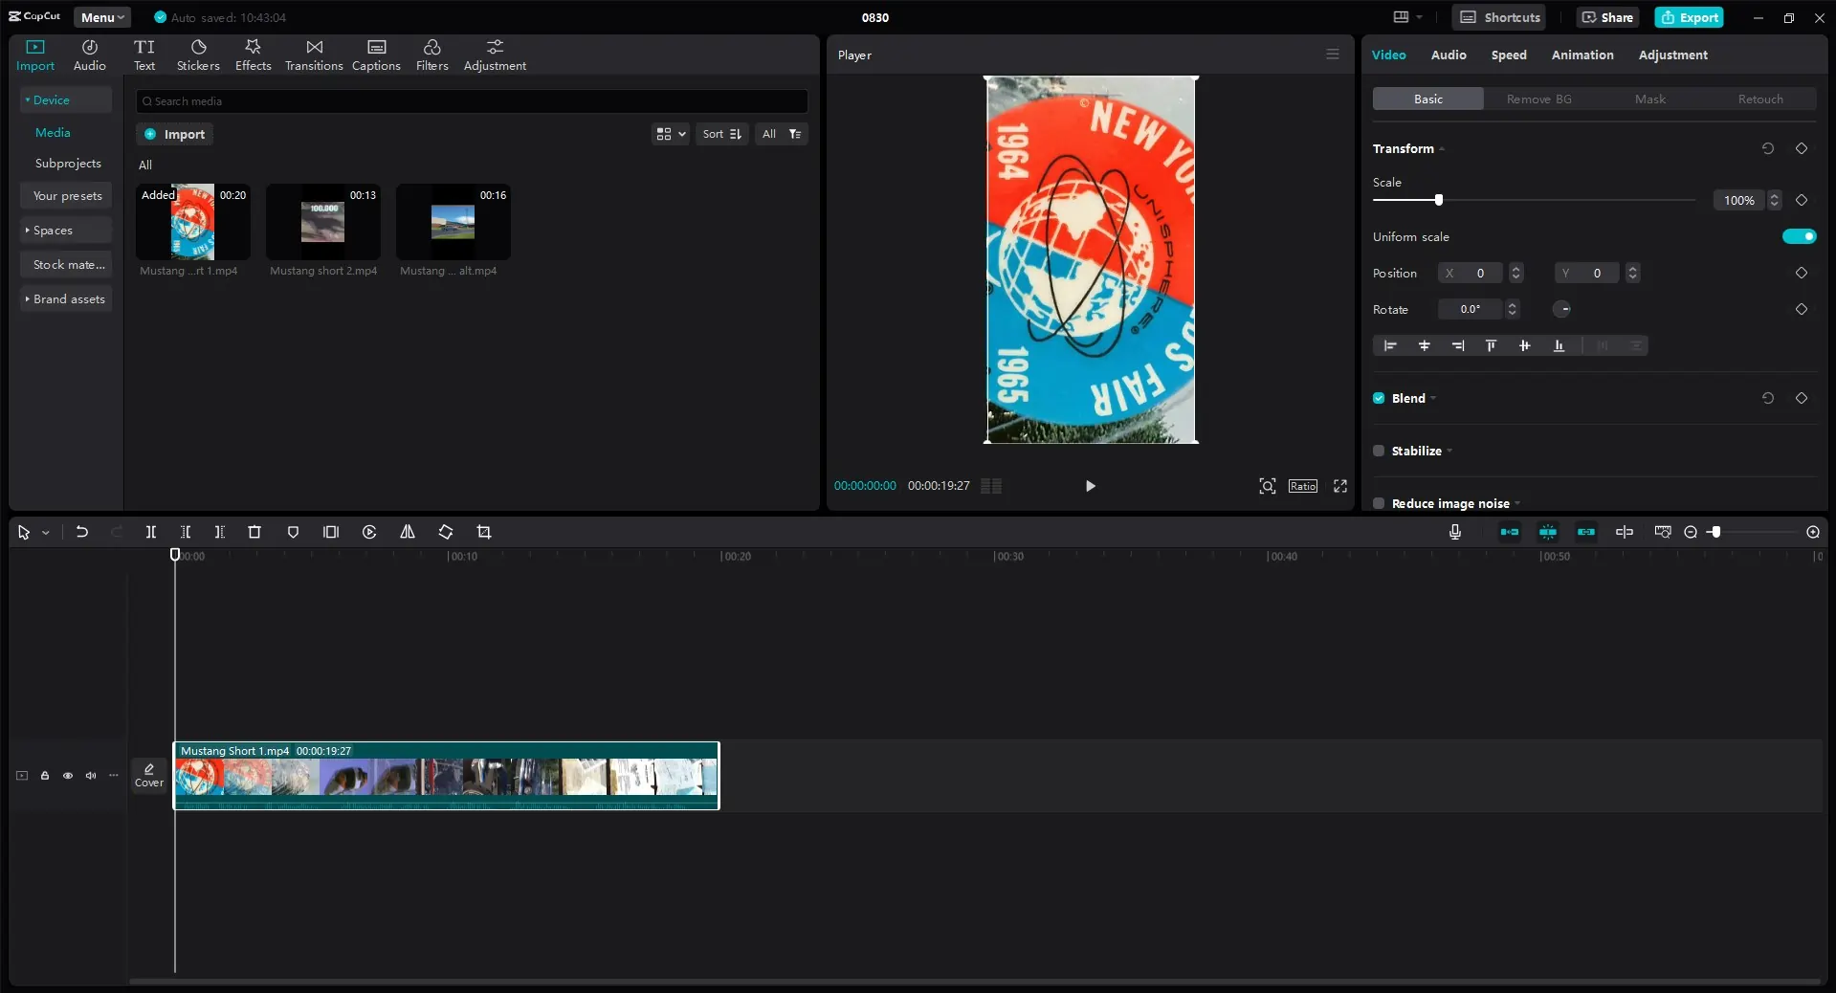Viewport: 1836px width, 993px height.
Task: Open the select tool mode dropdown arrow
Action: 45,533
